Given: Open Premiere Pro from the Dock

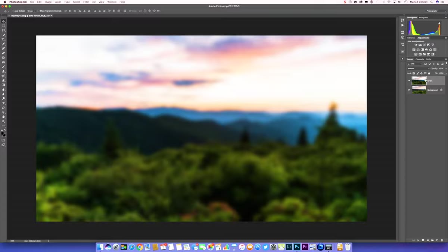Looking at the screenshot, I should (305, 246).
